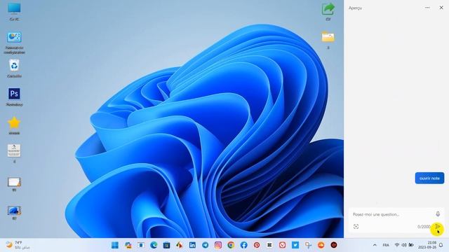Open Telegram from the taskbar

206,245
